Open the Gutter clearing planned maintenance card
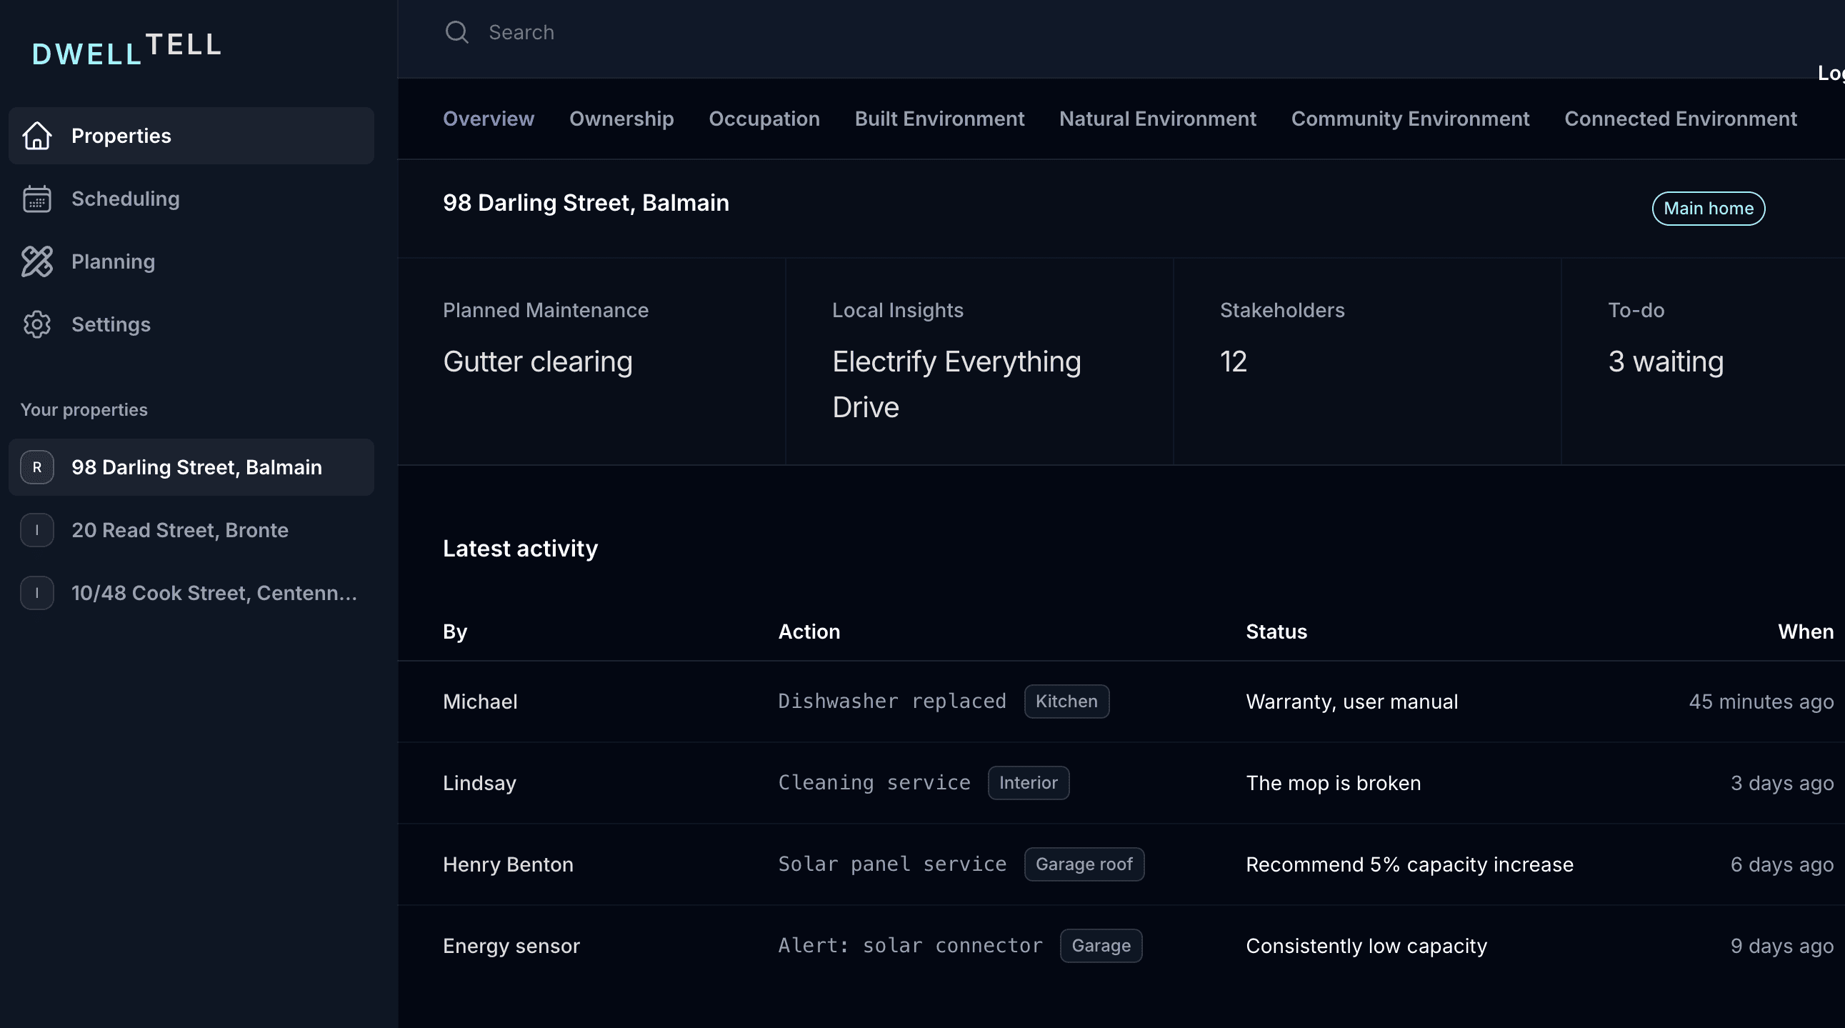Image resolution: width=1845 pixels, height=1028 pixels. pyautogui.click(x=538, y=361)
